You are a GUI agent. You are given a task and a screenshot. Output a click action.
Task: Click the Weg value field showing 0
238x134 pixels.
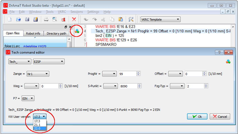(50, 86)
